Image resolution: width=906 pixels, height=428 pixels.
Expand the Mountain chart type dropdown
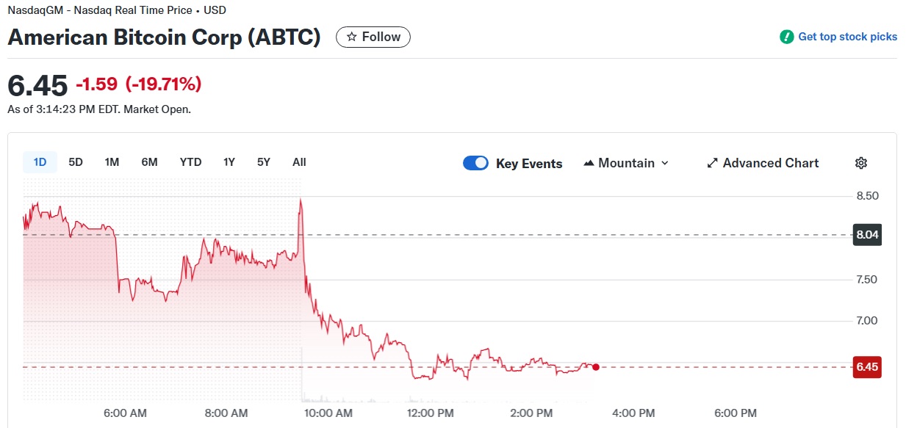pyautogui.click(x=665, y=163)
